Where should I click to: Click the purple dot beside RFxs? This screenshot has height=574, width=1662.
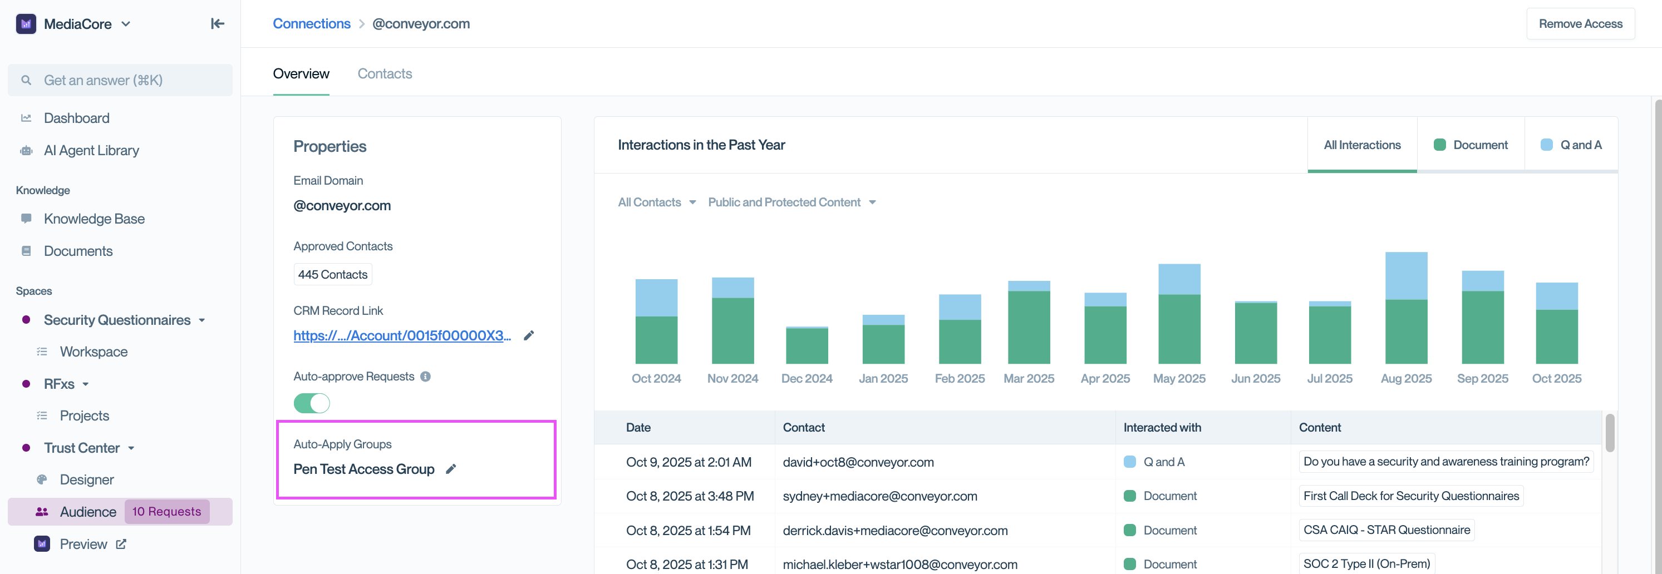click(x=27, y=384)
